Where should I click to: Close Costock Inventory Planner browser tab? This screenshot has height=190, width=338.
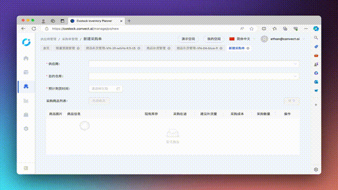[x=121, y=21]
